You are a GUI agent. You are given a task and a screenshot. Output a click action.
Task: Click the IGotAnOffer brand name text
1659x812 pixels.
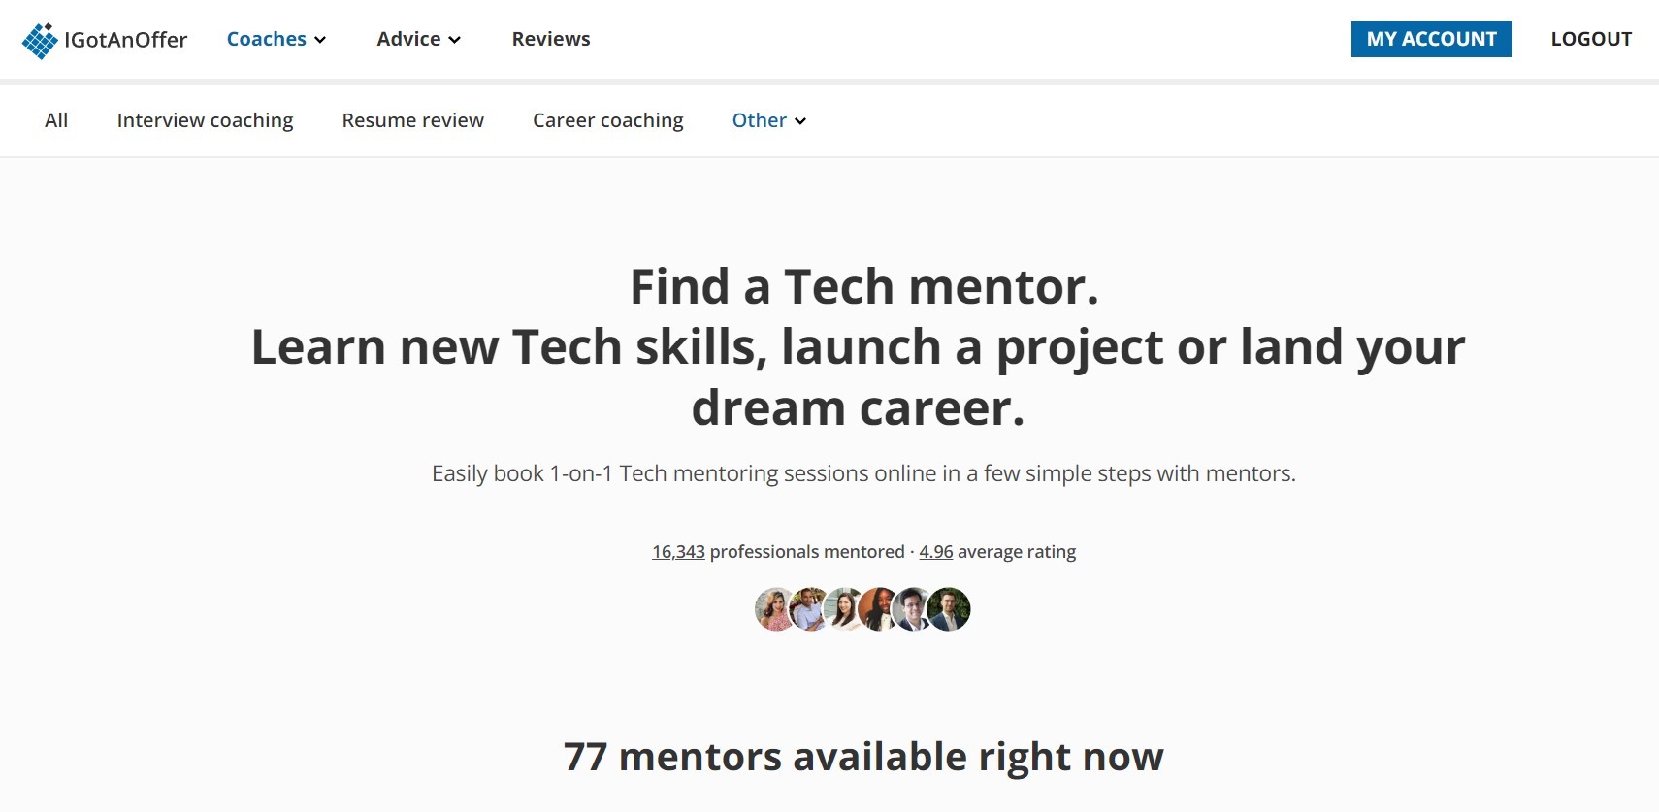pyautogui.click(x=126, y=40)
